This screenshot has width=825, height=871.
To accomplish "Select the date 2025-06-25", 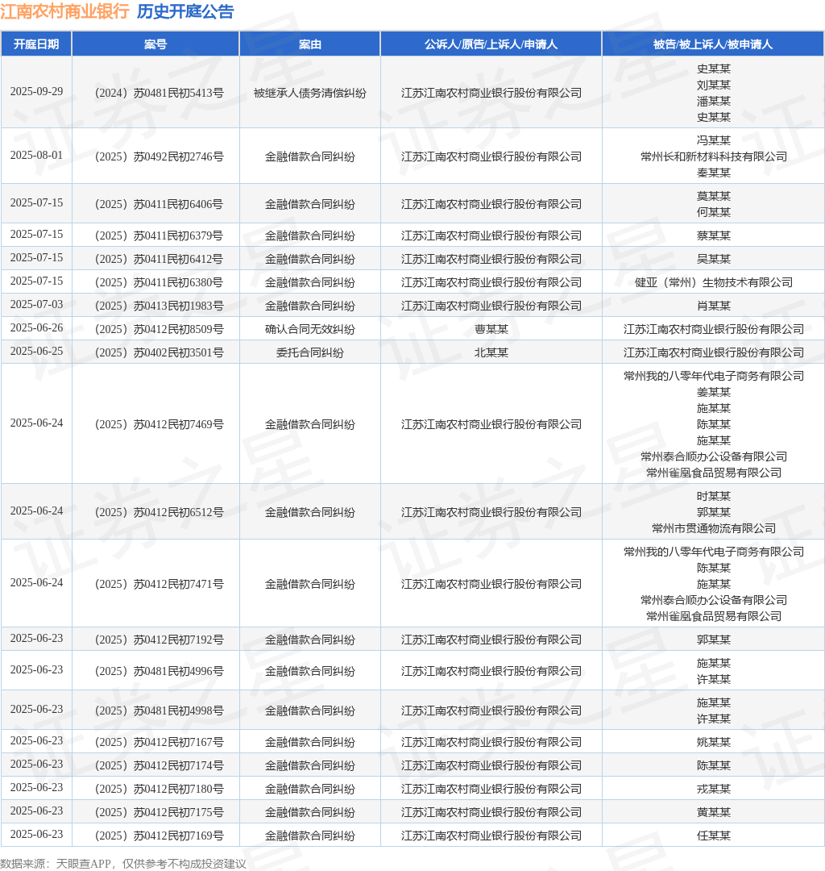I will (36, 352).
